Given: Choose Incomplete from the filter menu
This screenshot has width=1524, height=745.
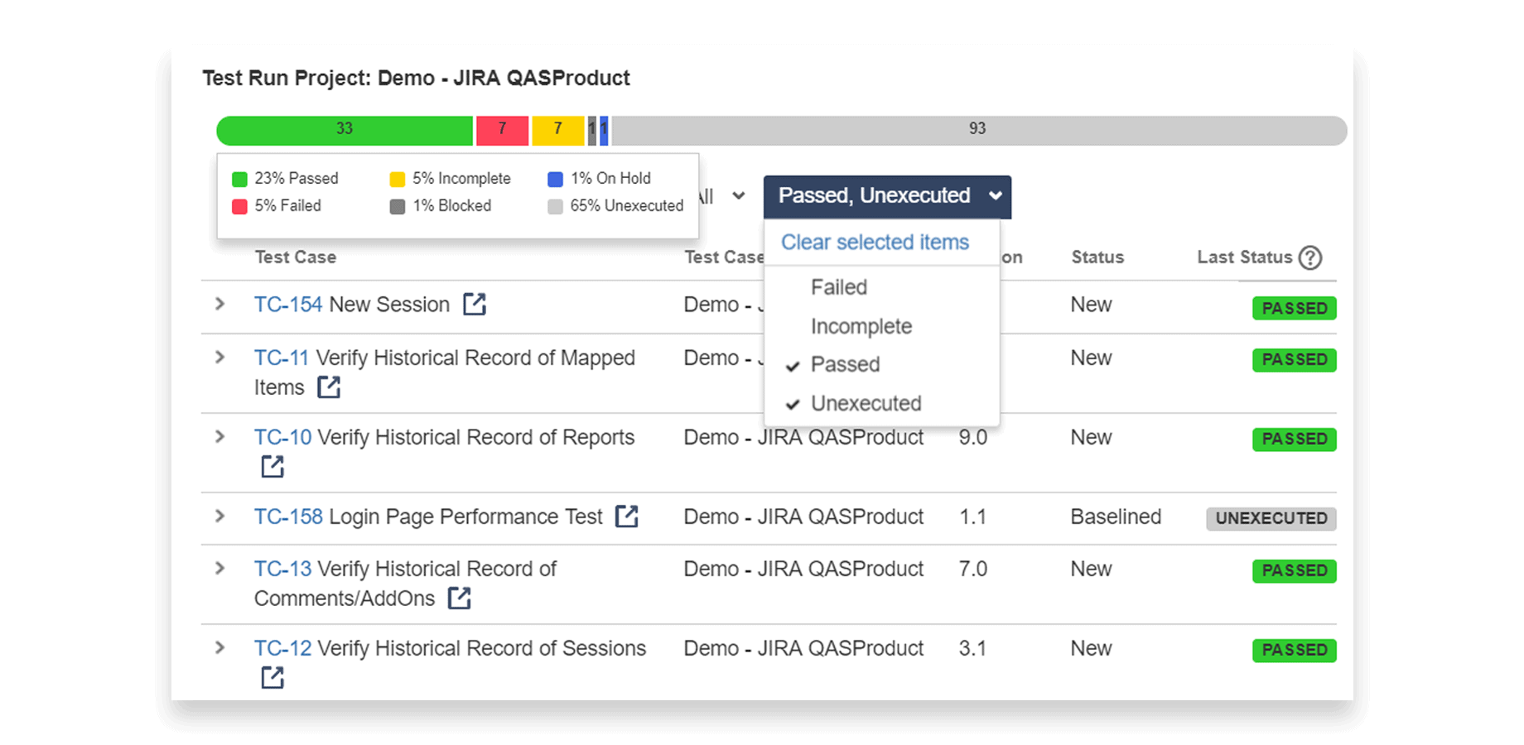Looking at the screenshot, I should [861, 326].
